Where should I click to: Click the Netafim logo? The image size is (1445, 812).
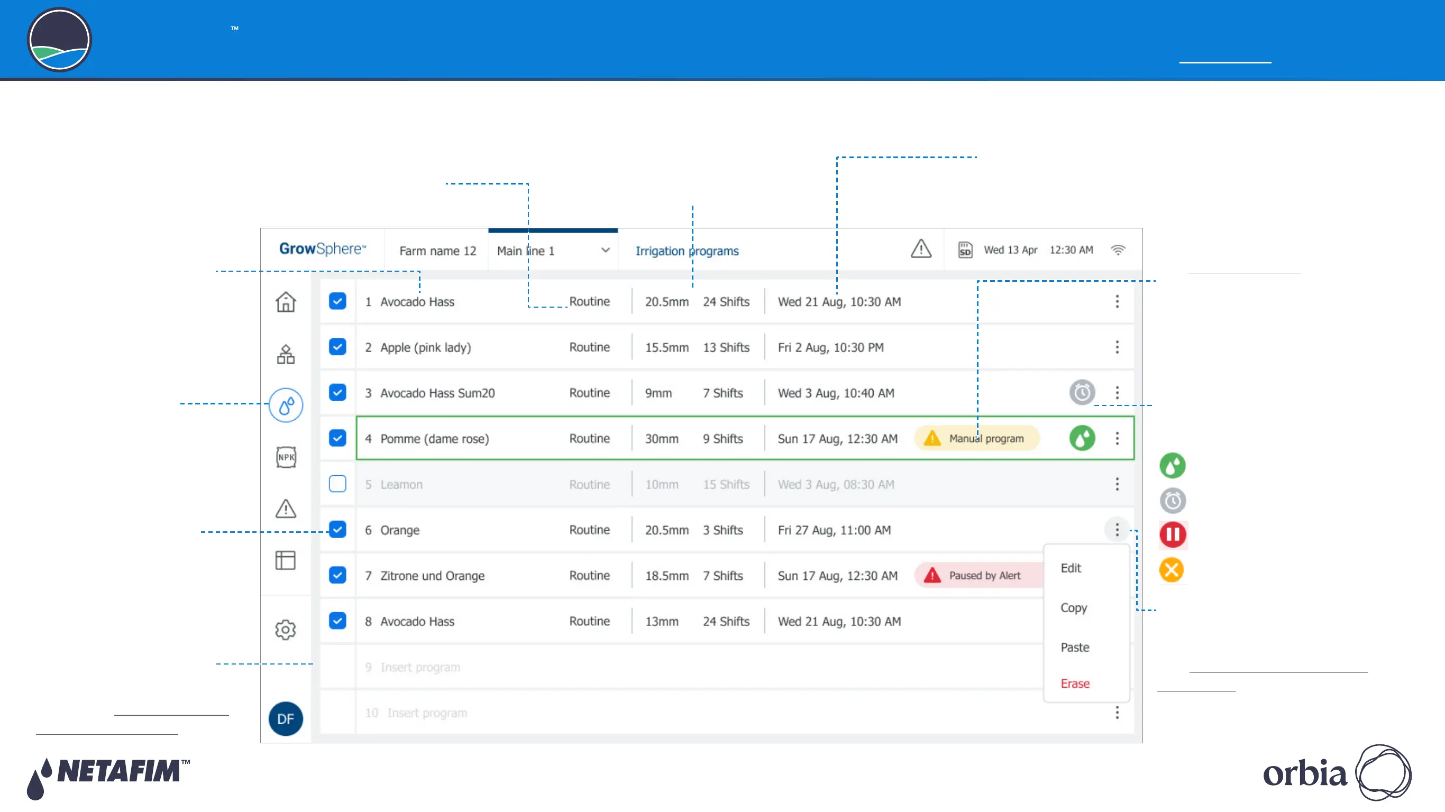(x=109, y=778)
